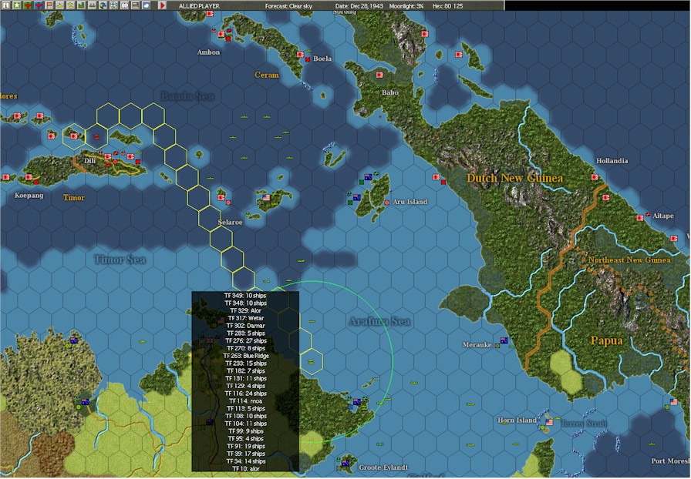This screenshot has height=479, width=691.
Task: Click the red plane icon on blue background
Action: 38,5
